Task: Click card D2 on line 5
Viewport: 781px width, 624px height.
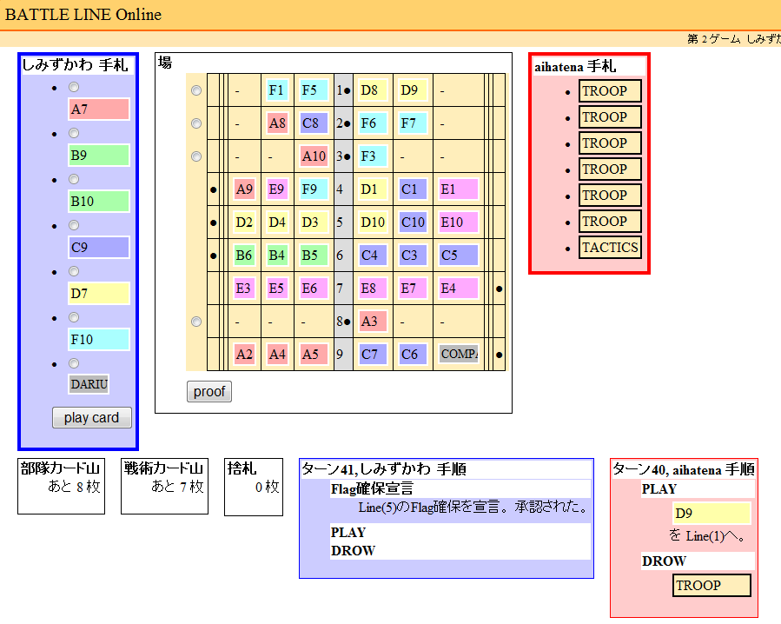Action: (x=244, y=222)
